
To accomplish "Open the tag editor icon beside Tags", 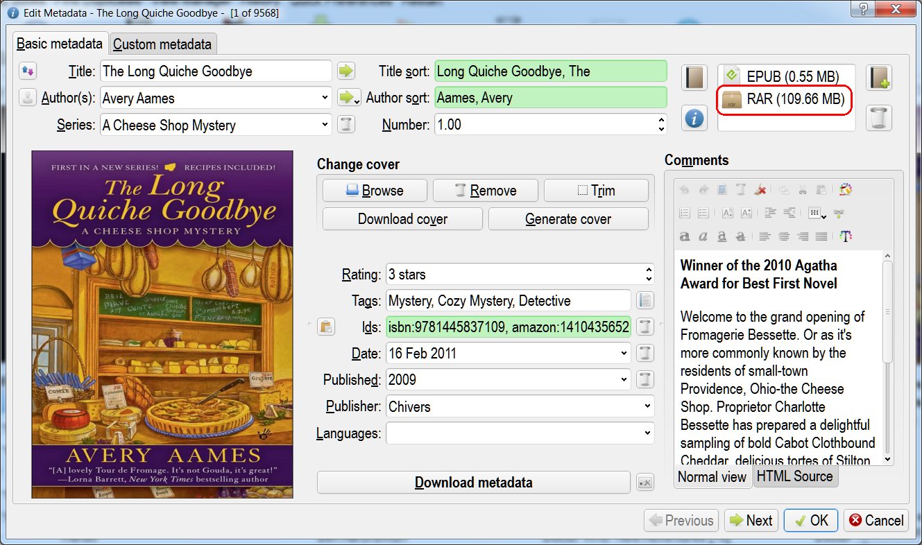I will pyautogui.click(x=645, y=300).
